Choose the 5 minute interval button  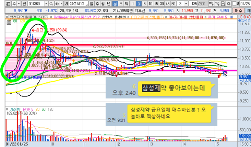145,3
